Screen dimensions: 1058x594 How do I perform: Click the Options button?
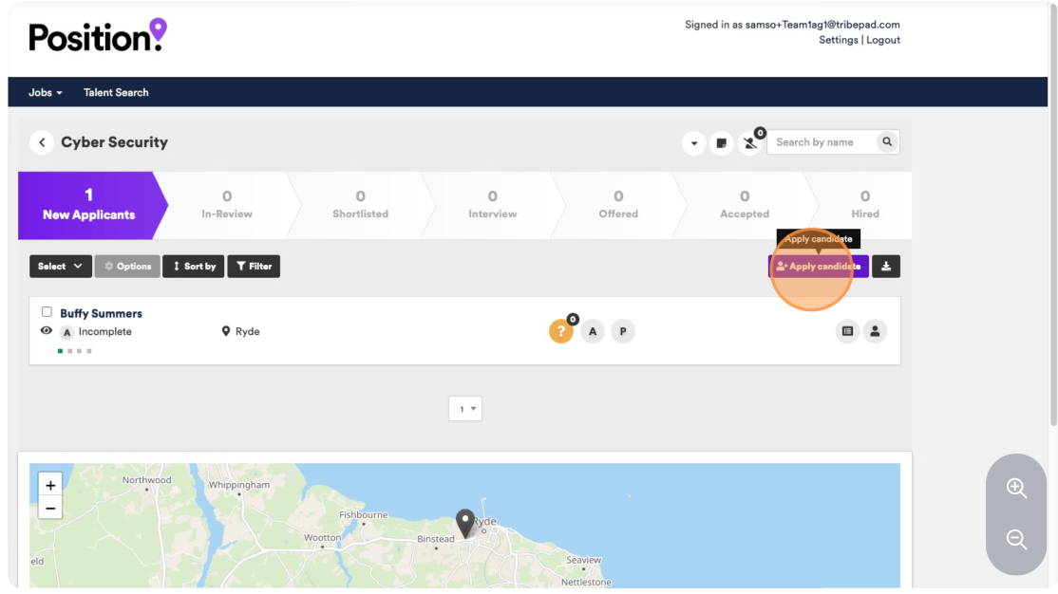pos(127,267)
